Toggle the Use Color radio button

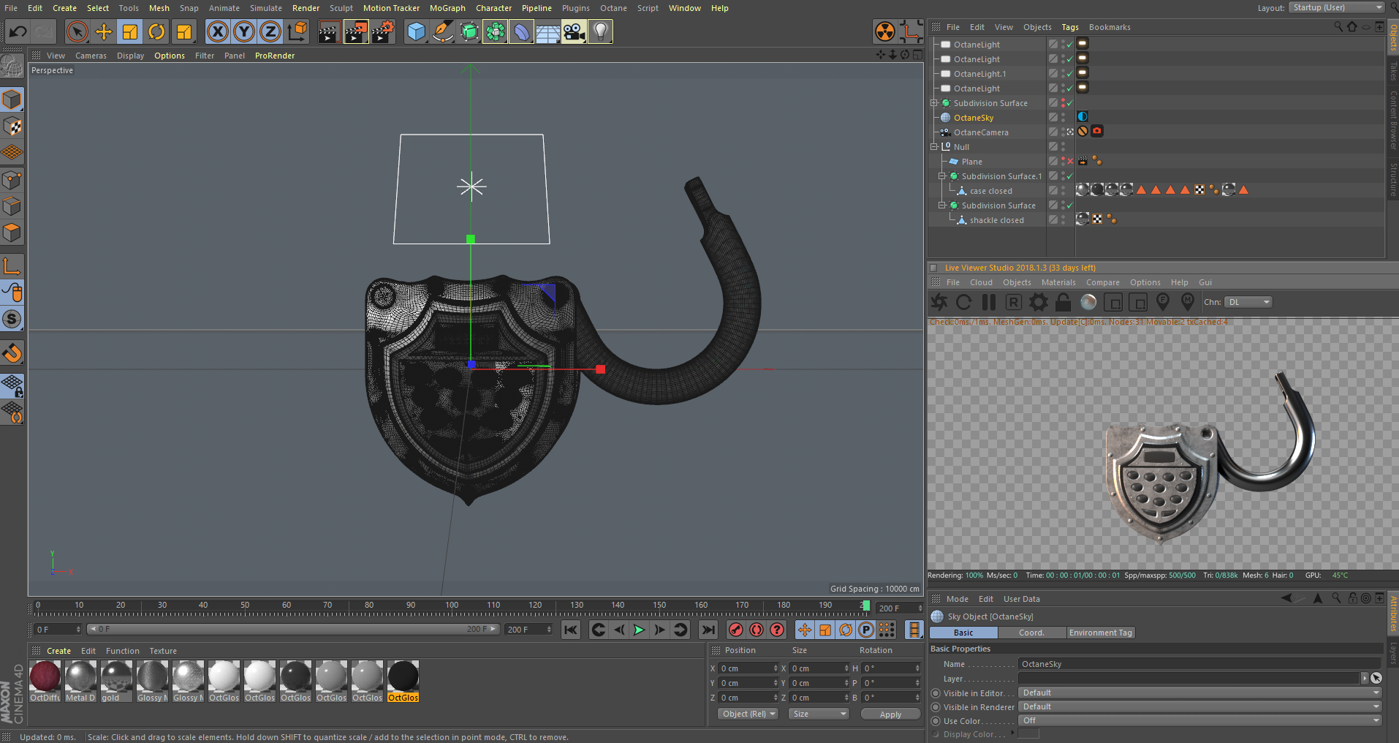point(936,721)
